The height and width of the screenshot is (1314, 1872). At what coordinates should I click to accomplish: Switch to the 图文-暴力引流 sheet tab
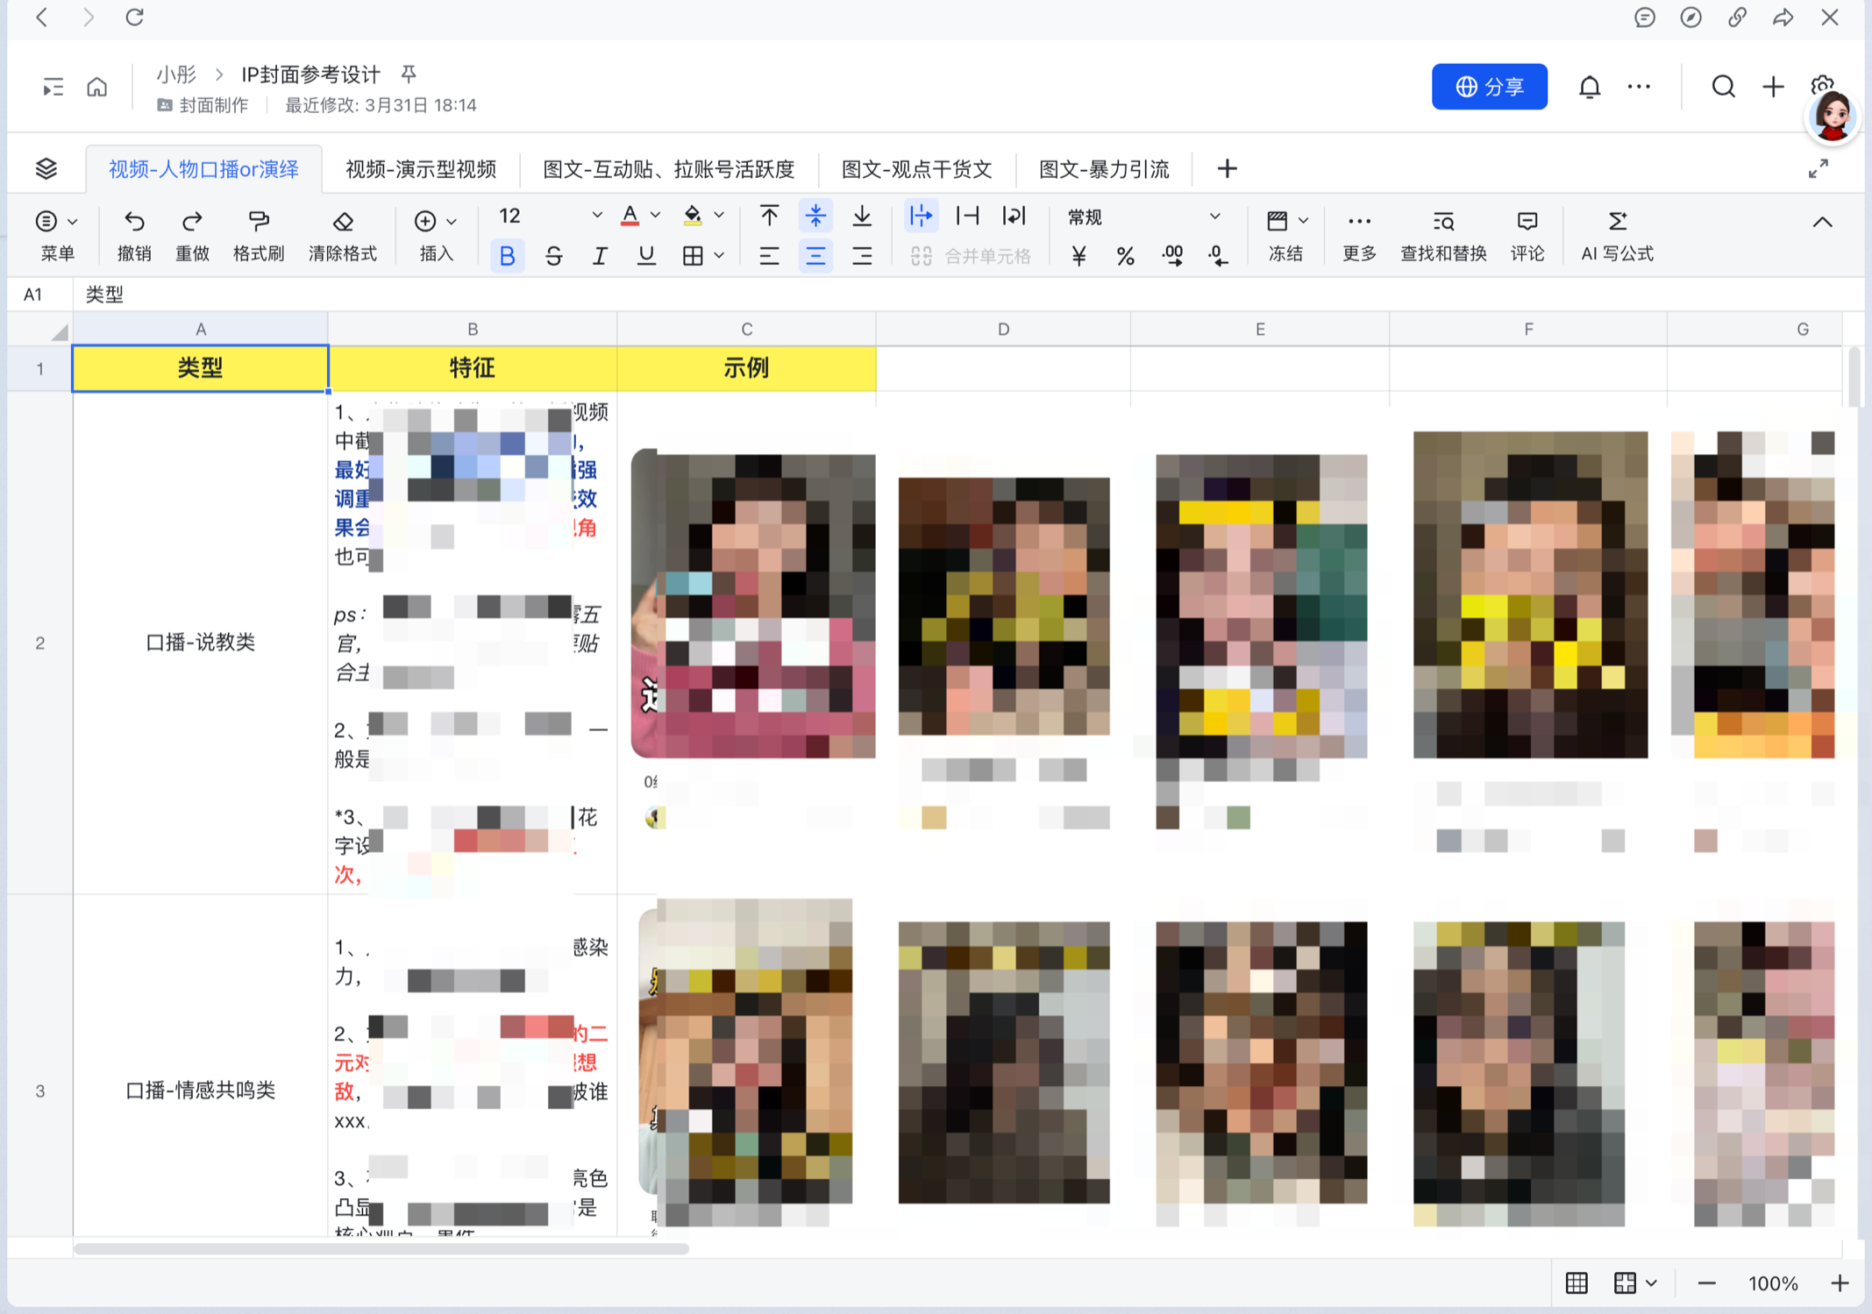coord(1104,169)
